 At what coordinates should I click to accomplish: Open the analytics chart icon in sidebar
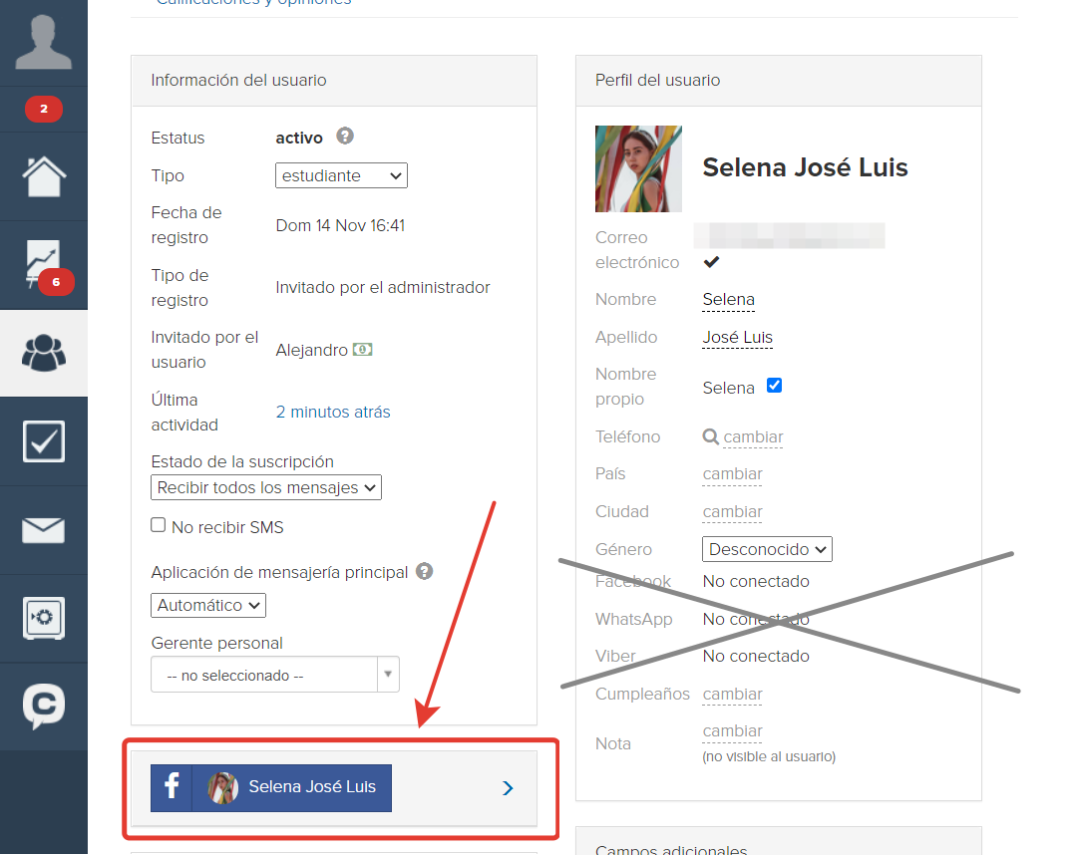[44, 264]
